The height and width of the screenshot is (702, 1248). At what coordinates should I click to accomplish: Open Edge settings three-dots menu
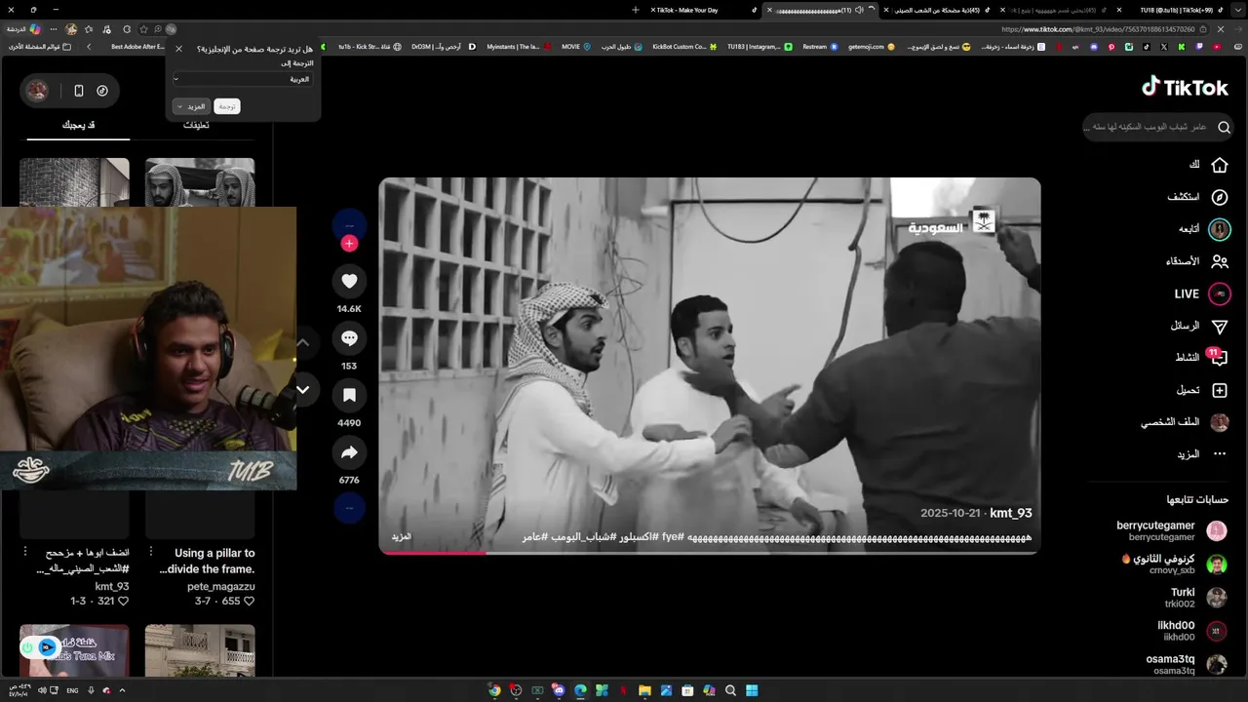pyautogui.click(x=55, y=29)
